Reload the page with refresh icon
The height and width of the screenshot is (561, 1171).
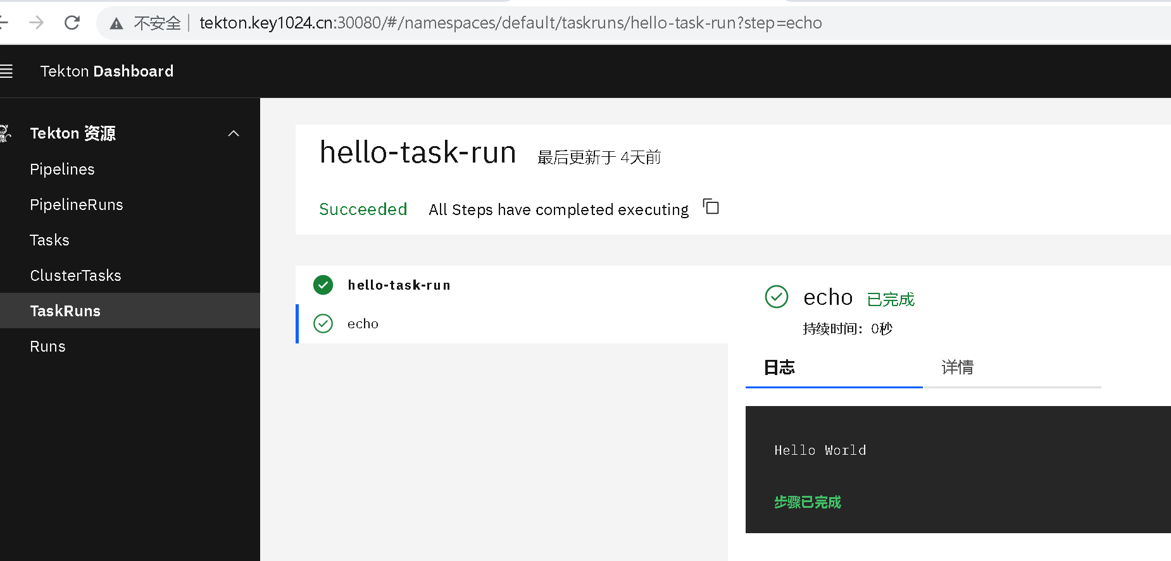[72, 23]
